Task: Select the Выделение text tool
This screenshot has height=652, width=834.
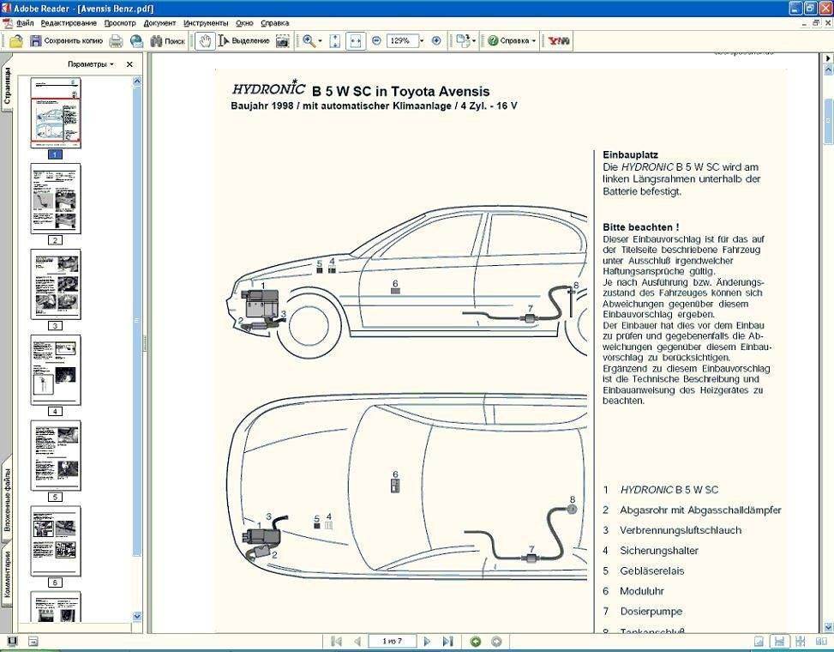Action: tap(244, 40)
